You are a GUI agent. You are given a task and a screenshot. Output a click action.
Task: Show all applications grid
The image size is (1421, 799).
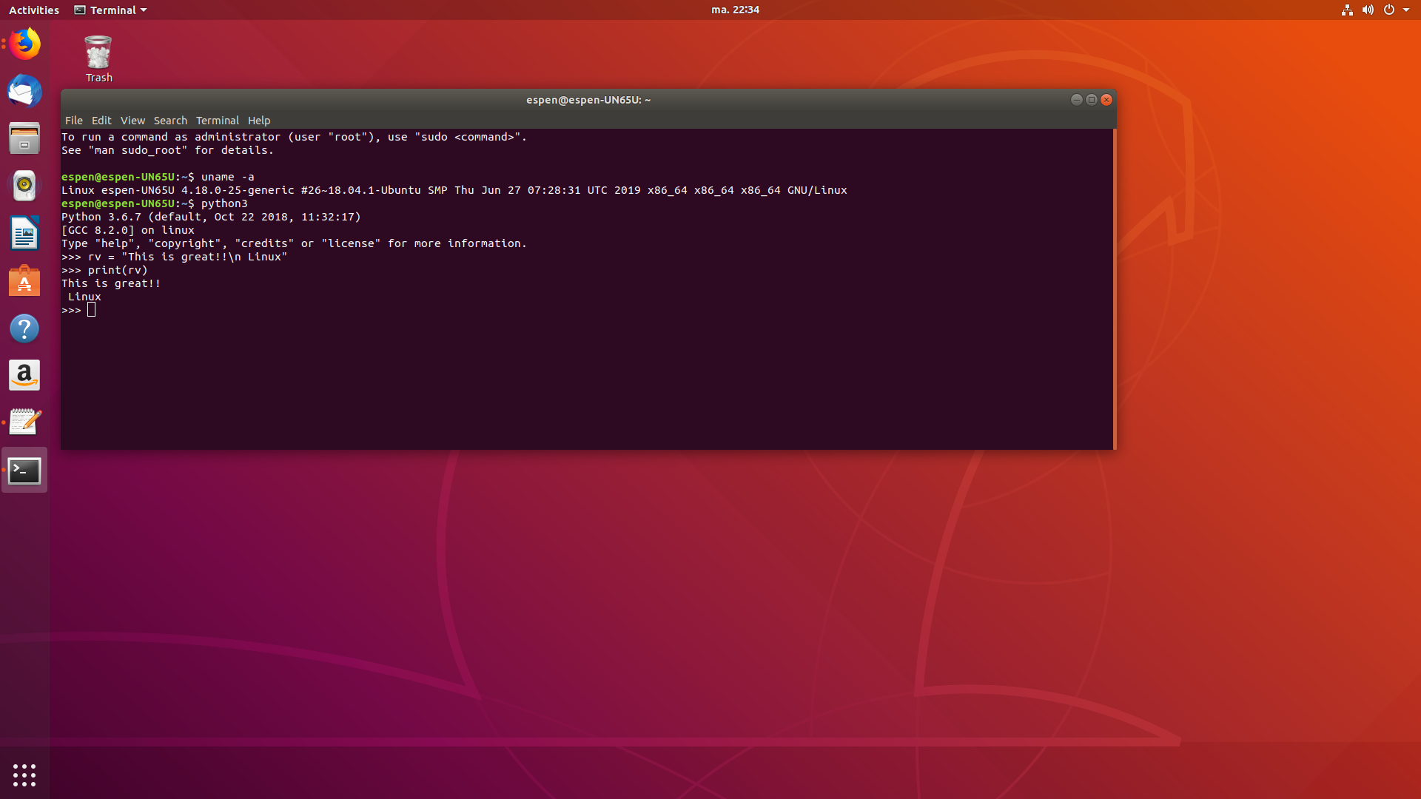[x=24, y=775]
